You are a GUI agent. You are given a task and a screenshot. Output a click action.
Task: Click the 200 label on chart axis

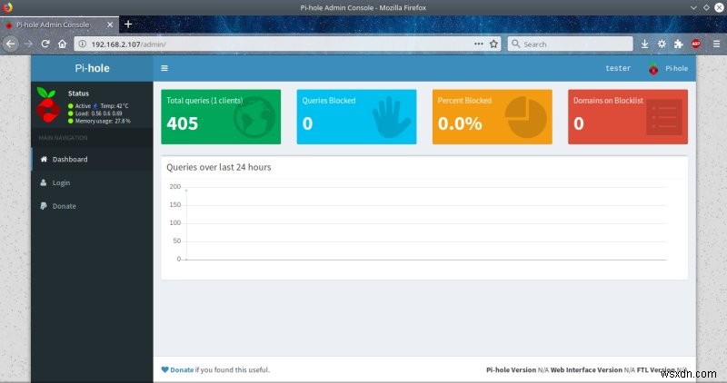tap(175, 187)
